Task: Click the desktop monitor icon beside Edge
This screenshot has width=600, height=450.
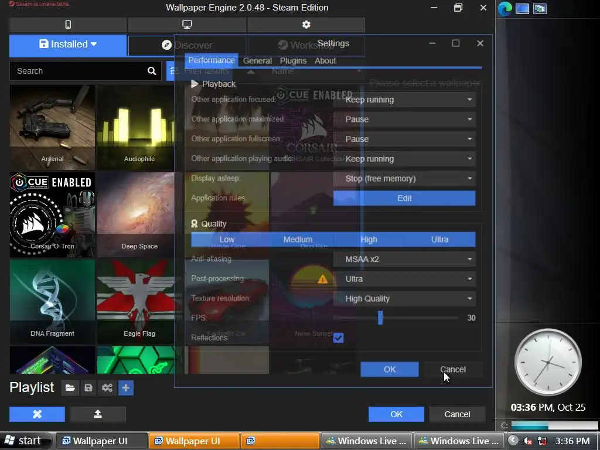Action: coord(522,8)
